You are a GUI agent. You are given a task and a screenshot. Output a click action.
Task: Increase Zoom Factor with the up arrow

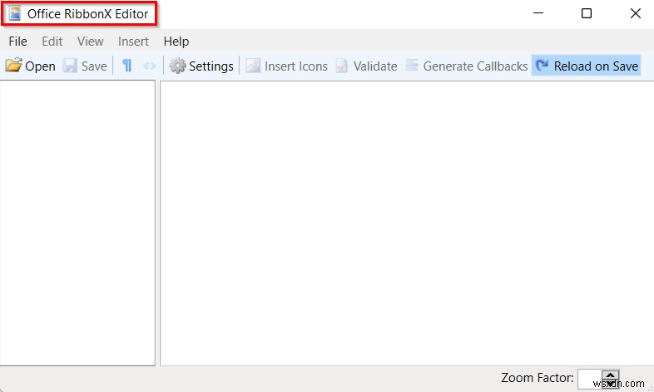[610, 374]
